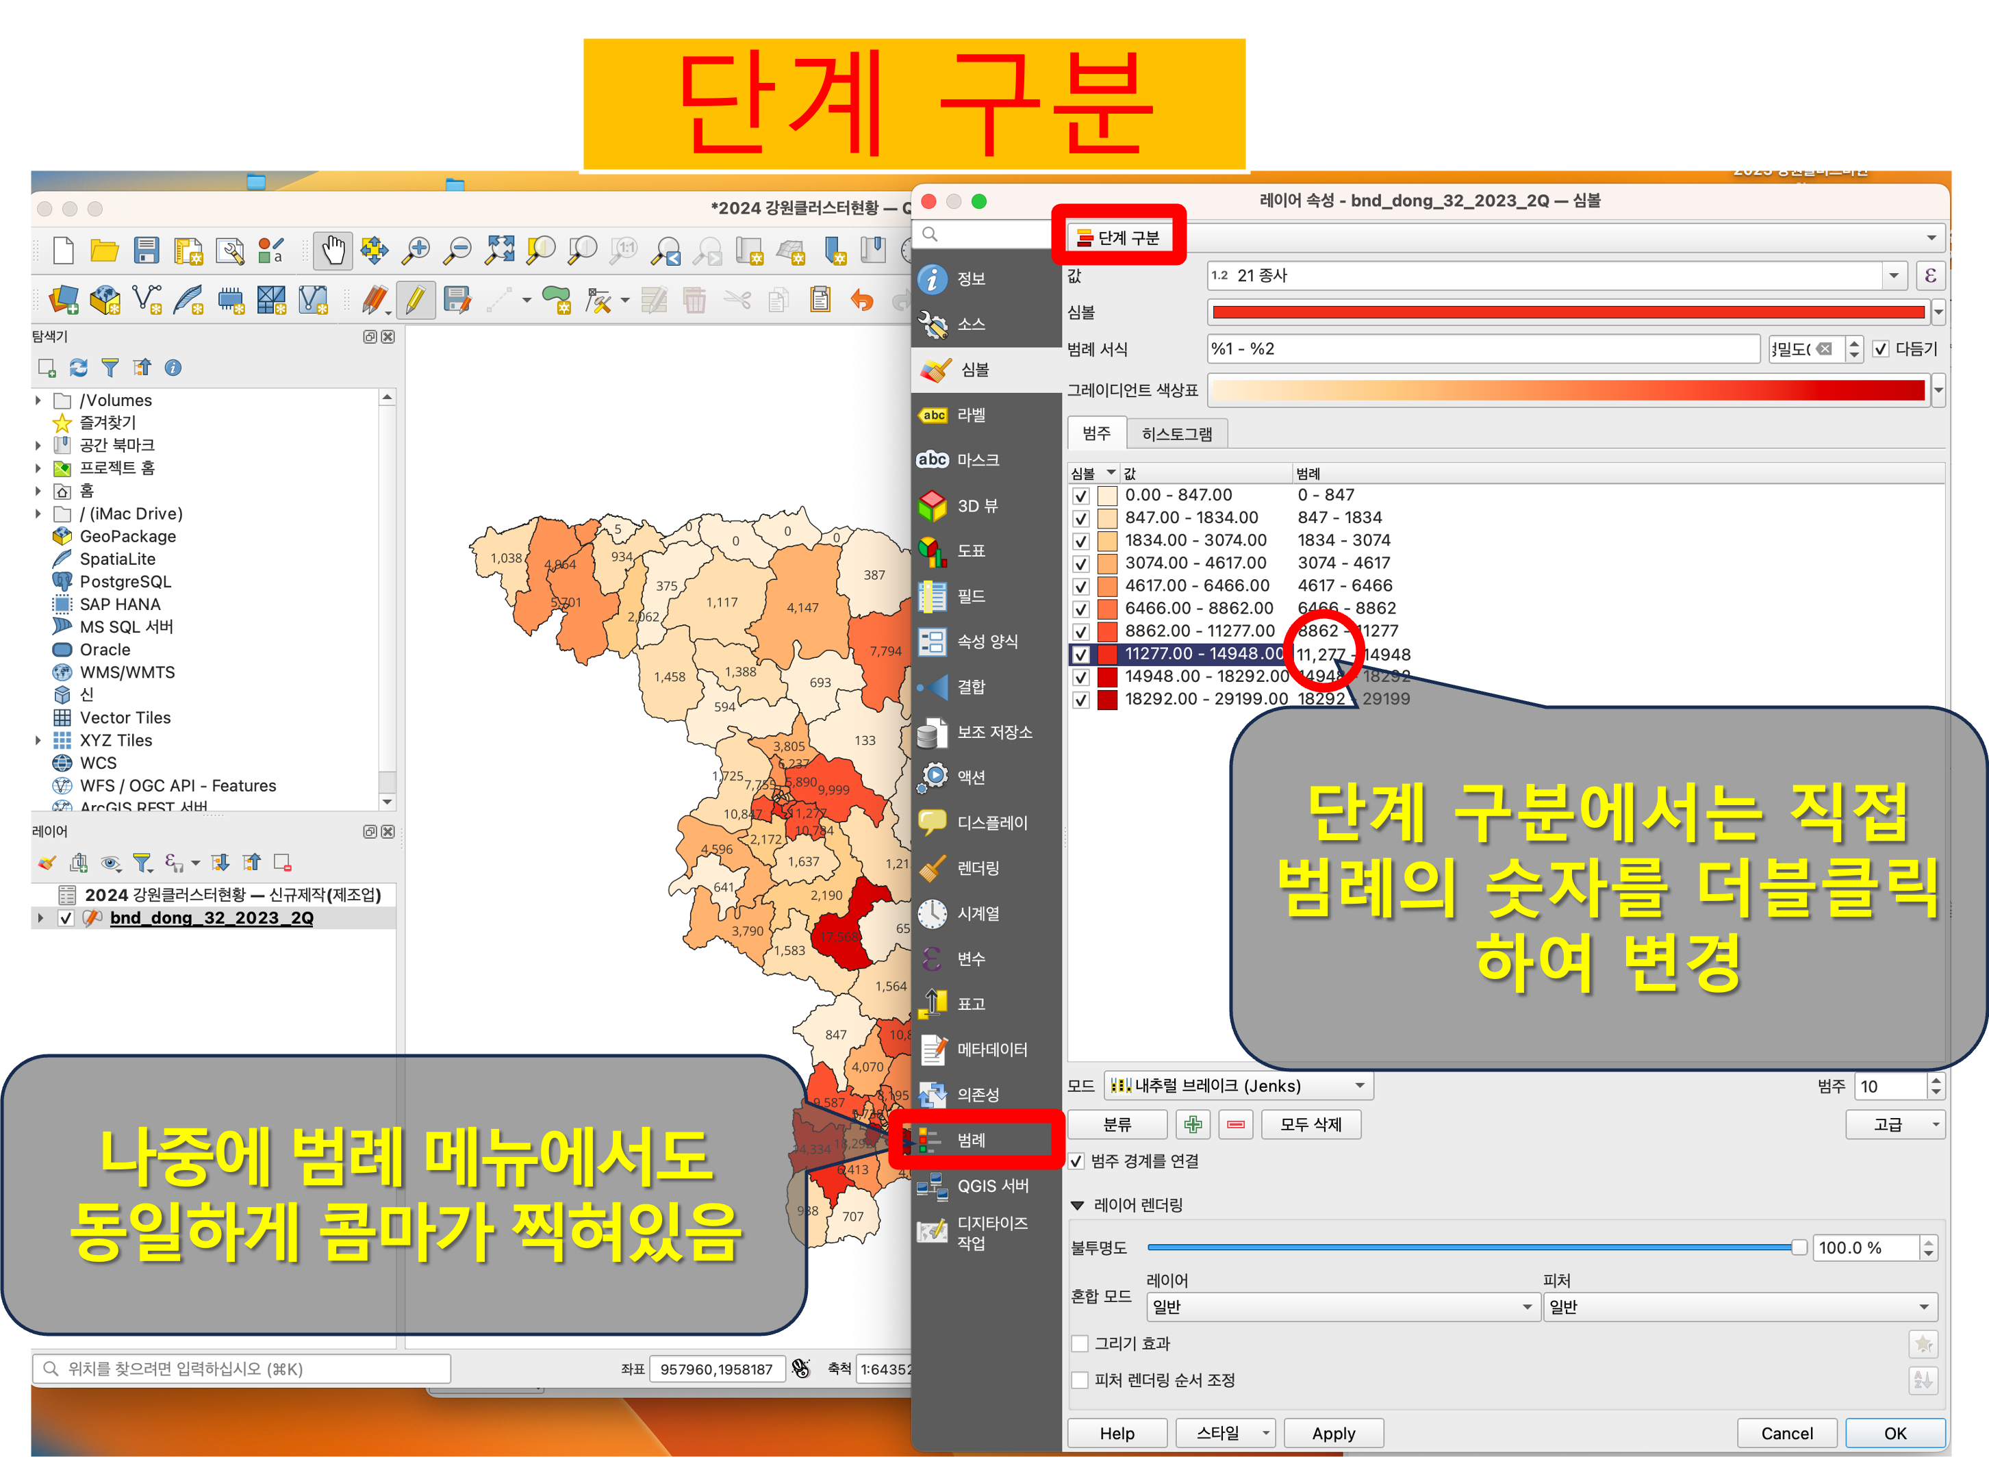Toggle editing with the yellow pencil icon
Screen dimensions: 1989x1459
pos(415,301)
